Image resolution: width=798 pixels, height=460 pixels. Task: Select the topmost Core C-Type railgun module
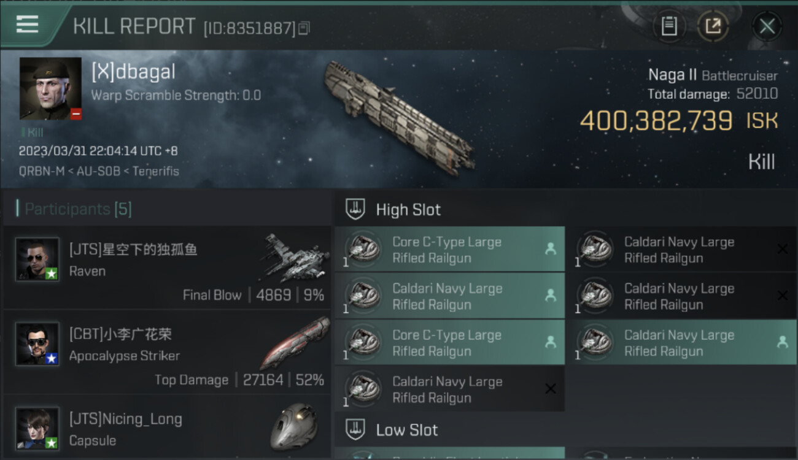(x=449, y=250)
